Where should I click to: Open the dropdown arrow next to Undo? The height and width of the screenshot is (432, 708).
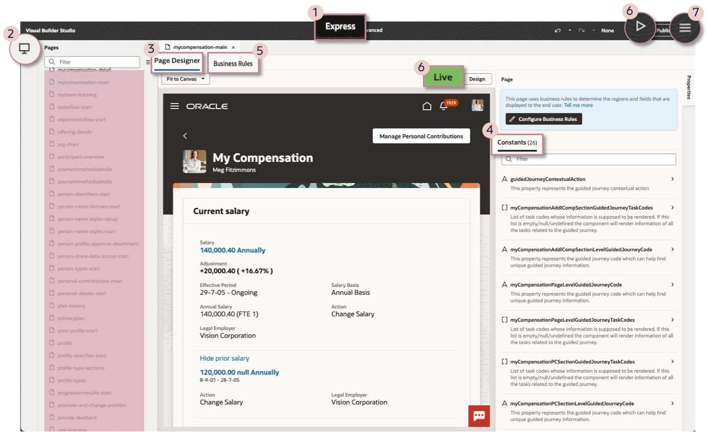tap(570, 30)
